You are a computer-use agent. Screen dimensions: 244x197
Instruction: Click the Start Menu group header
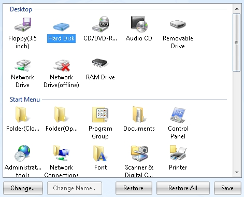coord(25,100)
